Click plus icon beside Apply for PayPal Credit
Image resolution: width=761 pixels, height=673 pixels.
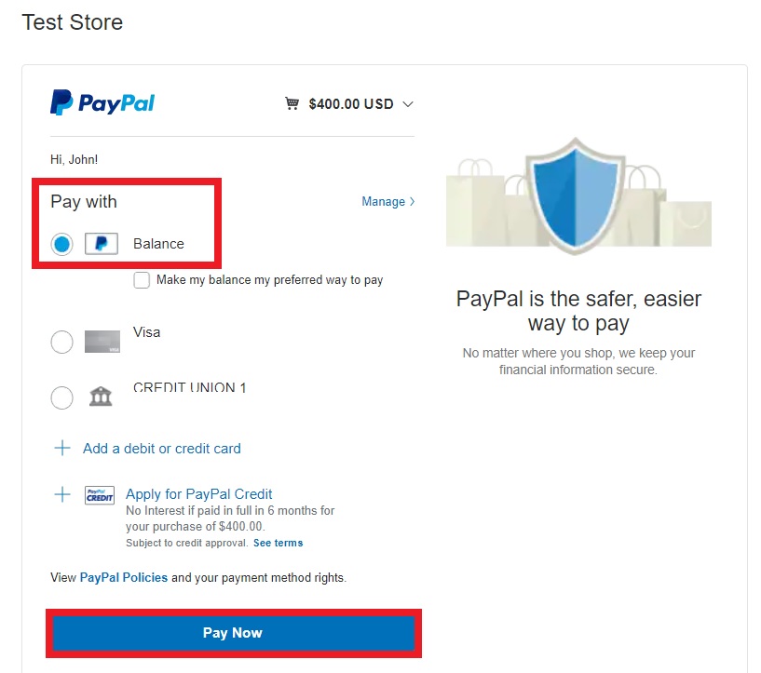tap(62, 494)
